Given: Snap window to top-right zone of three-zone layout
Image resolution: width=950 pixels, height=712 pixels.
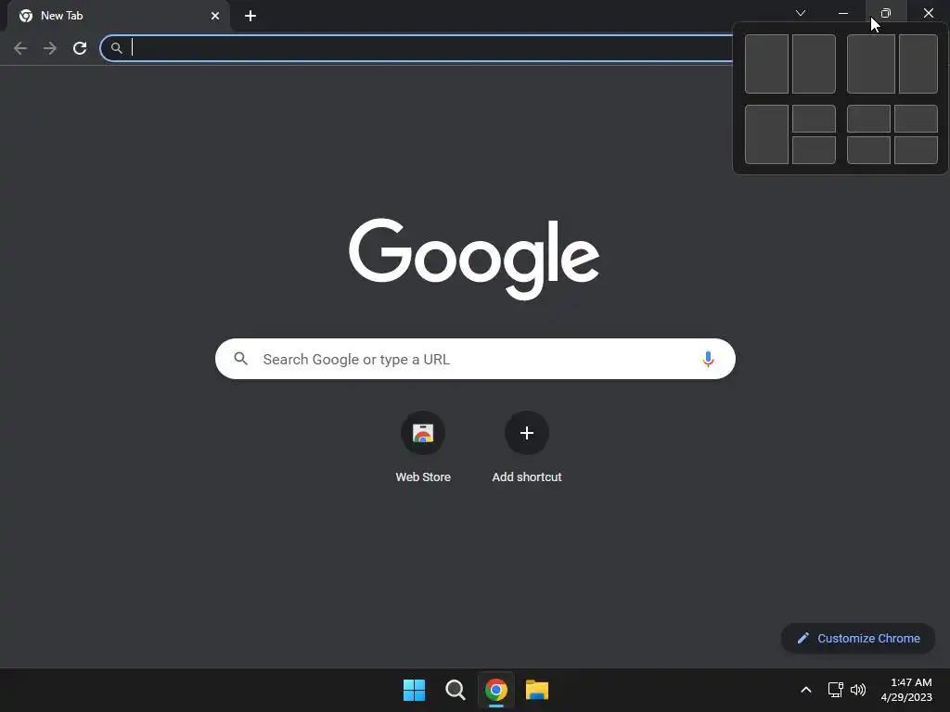Looking at the screenshot, I should coord(814,119).
